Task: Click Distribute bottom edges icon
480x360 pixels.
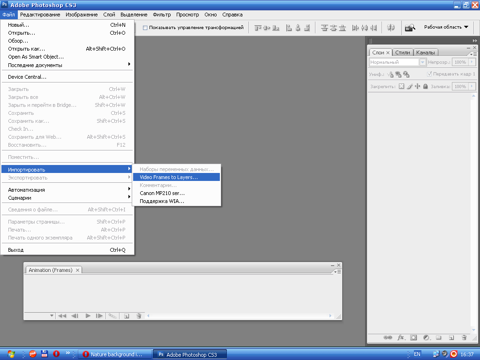Action: (x=342, y=28)
